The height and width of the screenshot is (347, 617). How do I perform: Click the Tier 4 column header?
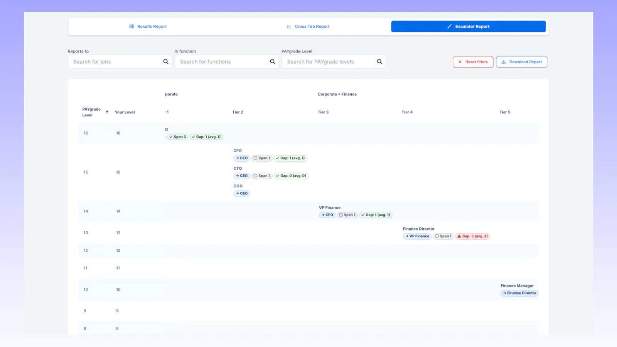407,112
